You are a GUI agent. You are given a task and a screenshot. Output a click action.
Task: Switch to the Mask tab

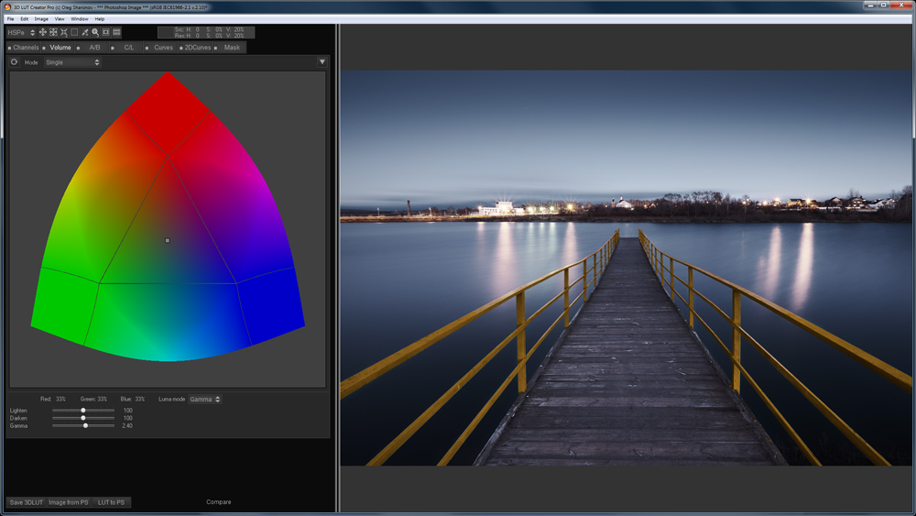232,48
